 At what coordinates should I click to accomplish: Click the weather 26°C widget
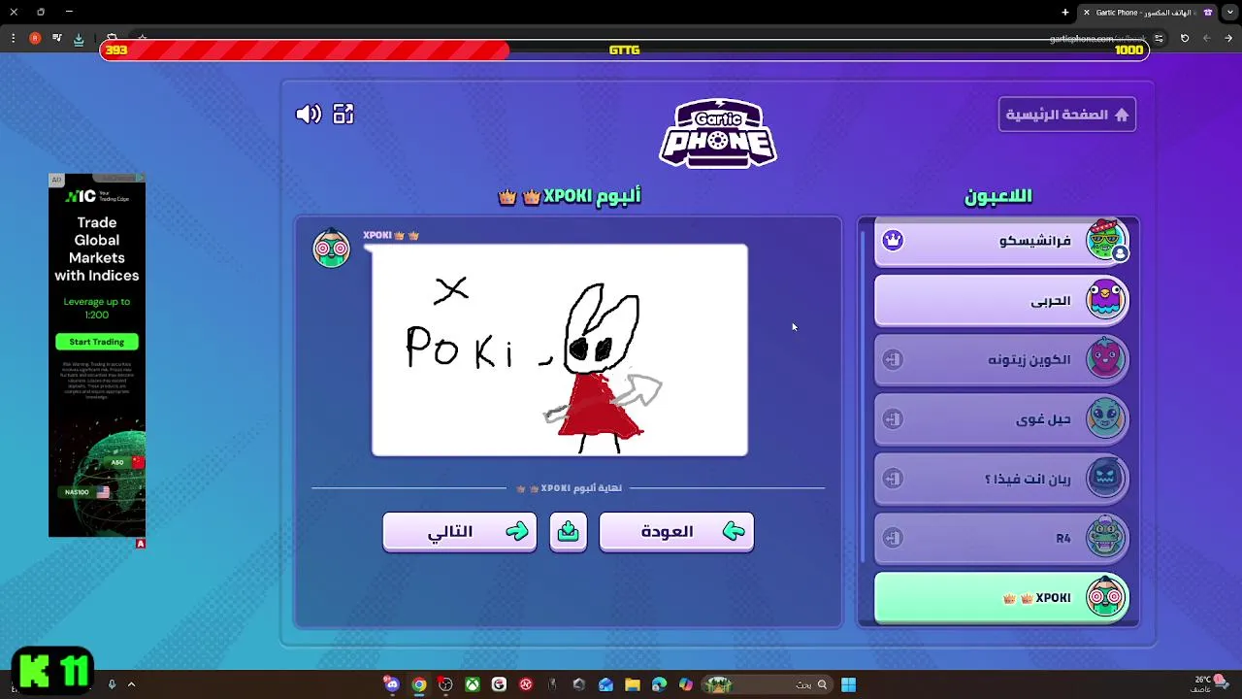[x=1209, y=683]
